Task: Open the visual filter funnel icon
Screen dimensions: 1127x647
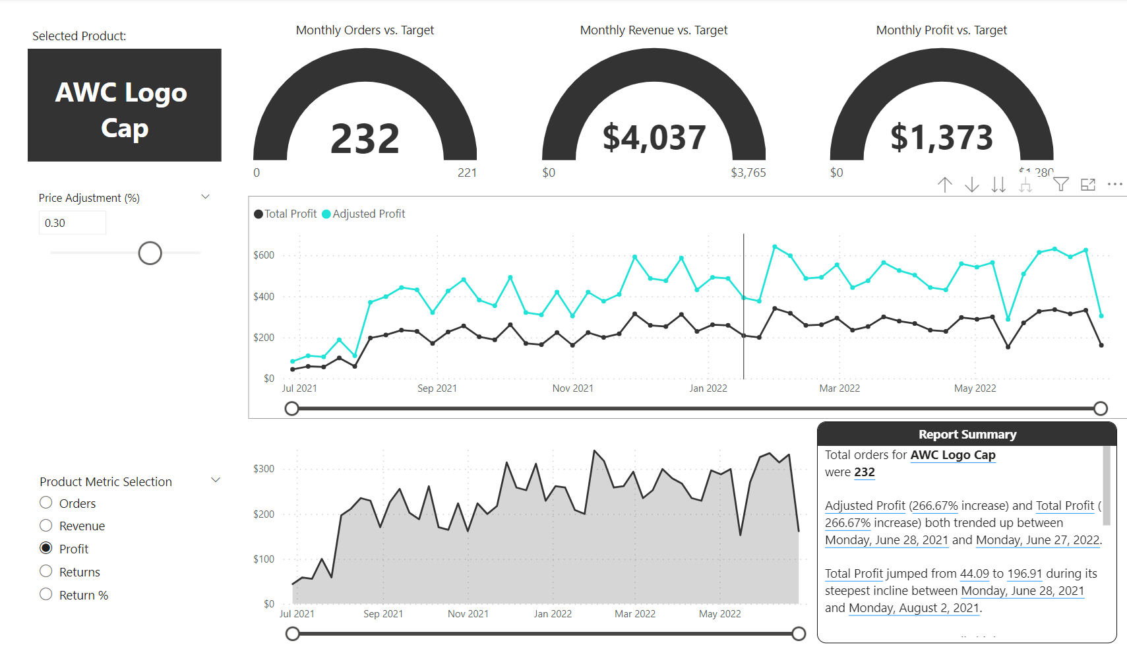Action: pyautogui.click(x=1060, y=185)
